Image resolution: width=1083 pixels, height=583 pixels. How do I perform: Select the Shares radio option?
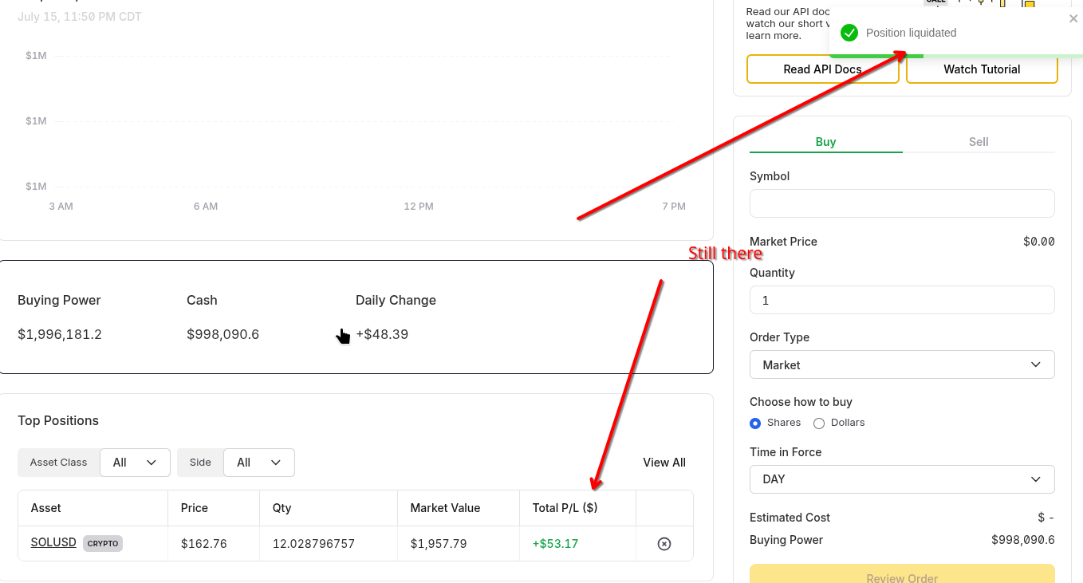pyautogui.click(x=755, y=423)
